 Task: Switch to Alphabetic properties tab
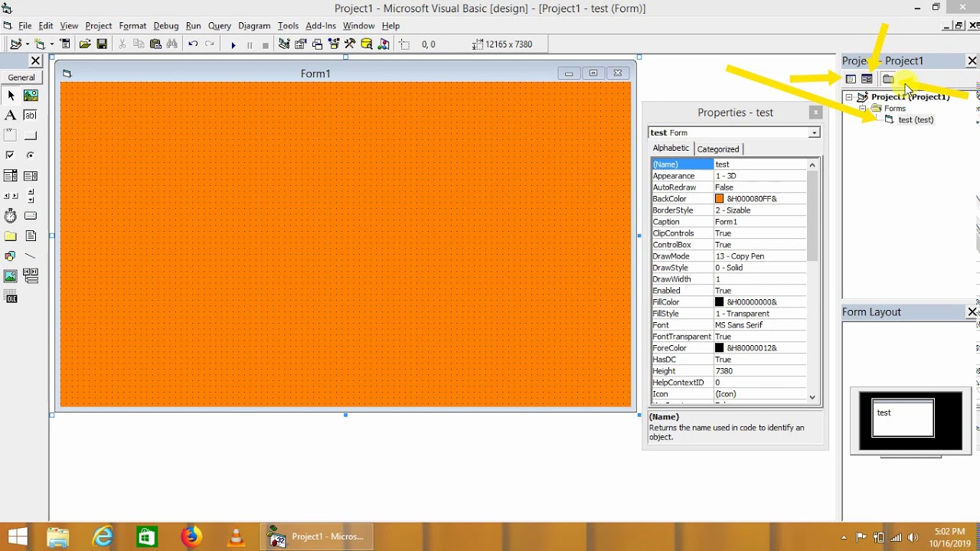[x=671, y=148]
